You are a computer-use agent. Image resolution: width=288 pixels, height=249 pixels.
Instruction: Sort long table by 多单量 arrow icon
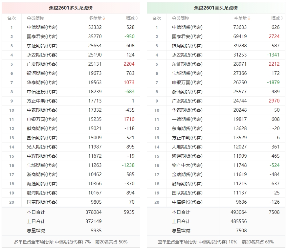click(104, 18)
